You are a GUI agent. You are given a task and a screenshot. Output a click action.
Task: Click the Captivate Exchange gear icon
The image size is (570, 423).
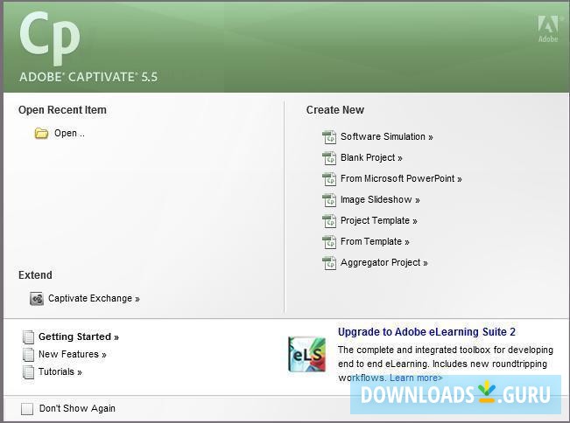(x=37, y=299)
